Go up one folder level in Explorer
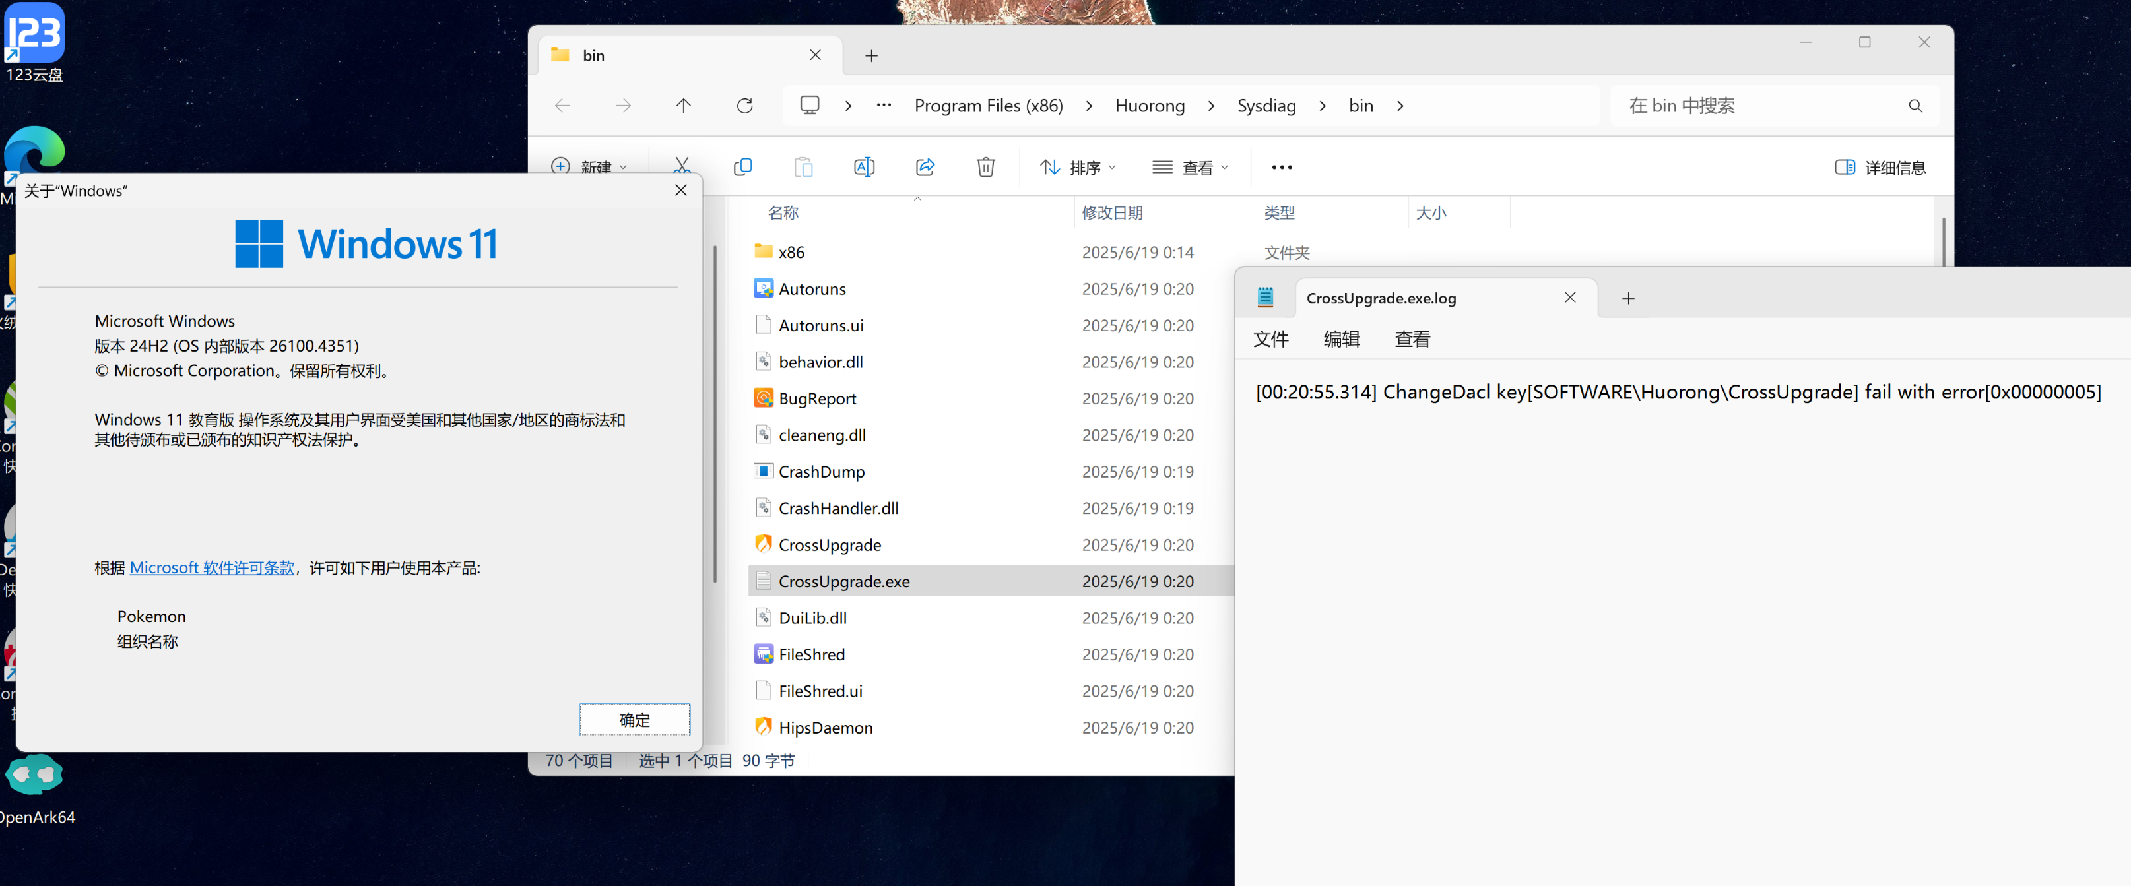This screenshot has height=886, width=2131. coord(683,105)
